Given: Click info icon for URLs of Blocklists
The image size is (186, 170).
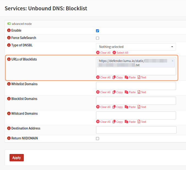Looking at the screenshot, I should (9, 59).
